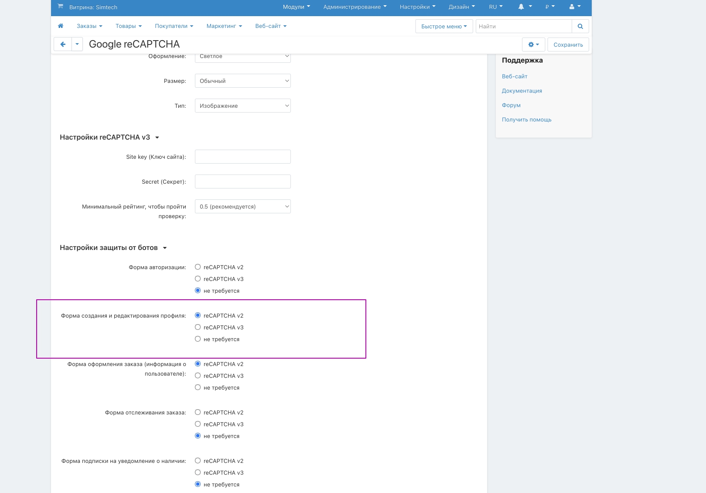Viewport: 706px width, 493px height.
Task: Select reCAPTCHA v3 for Форма отслеживания заказа
Action: point(198,424)
